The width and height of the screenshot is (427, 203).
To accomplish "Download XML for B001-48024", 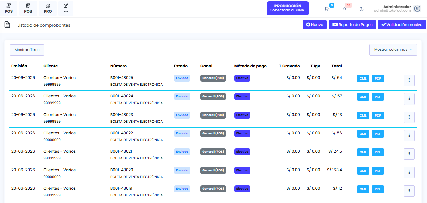I will [x=363, y=97].
